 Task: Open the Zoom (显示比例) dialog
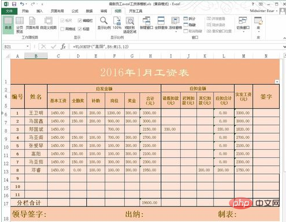(104, 23)
